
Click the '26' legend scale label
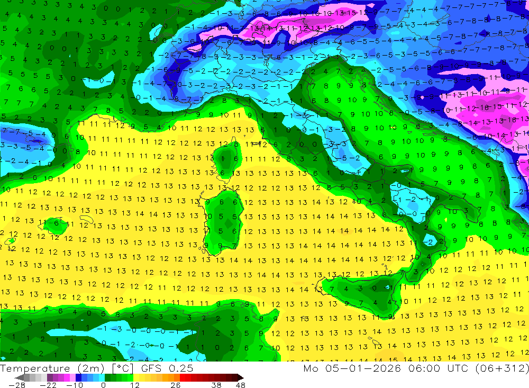point(176,385)
